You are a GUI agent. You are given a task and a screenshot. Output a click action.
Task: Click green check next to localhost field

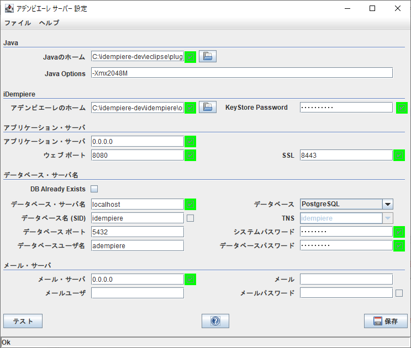click(x=190, y=205)
